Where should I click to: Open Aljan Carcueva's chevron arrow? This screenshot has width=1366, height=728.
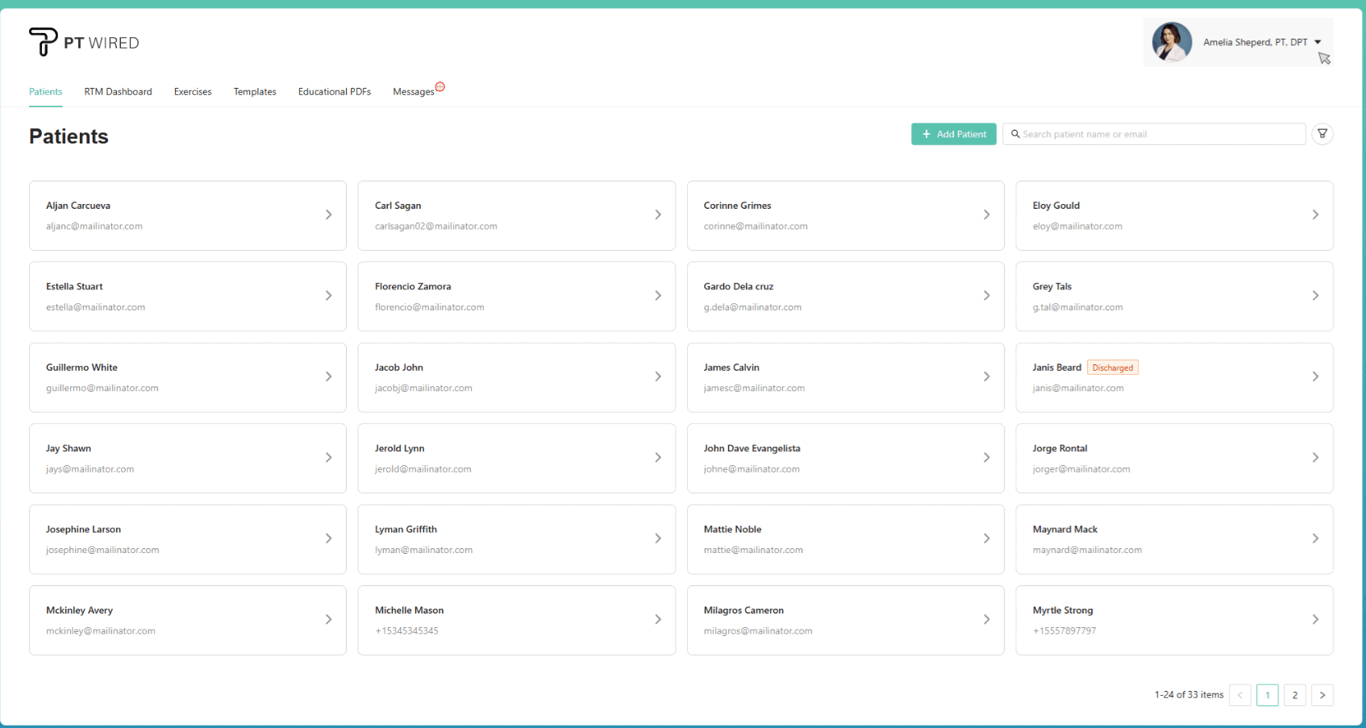[x=328, y=214]
